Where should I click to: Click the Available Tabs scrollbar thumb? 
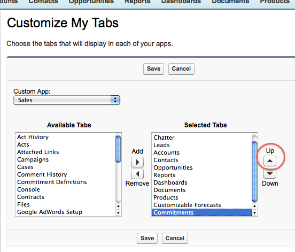point(118,149)
